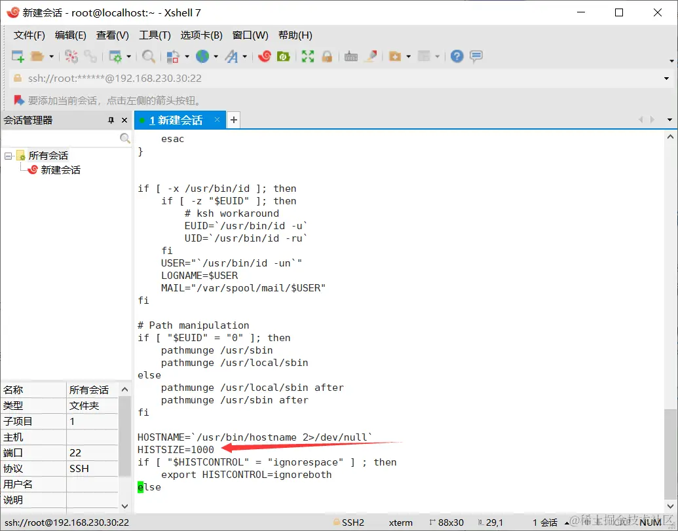This screenshot has width=678, height=531.
Task: Click the keyboard toolbar icon
Action: point(351,56)
